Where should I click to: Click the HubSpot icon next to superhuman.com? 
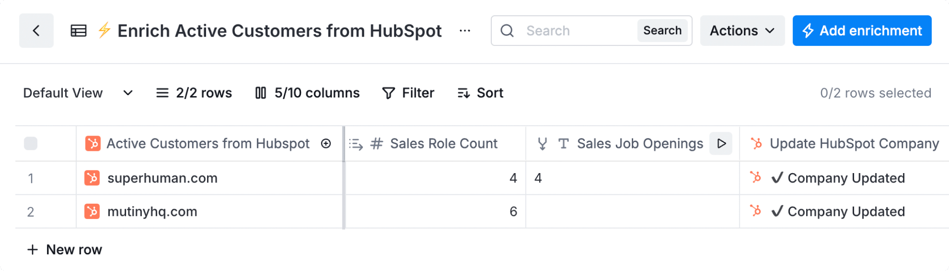(x=92, y=178)
